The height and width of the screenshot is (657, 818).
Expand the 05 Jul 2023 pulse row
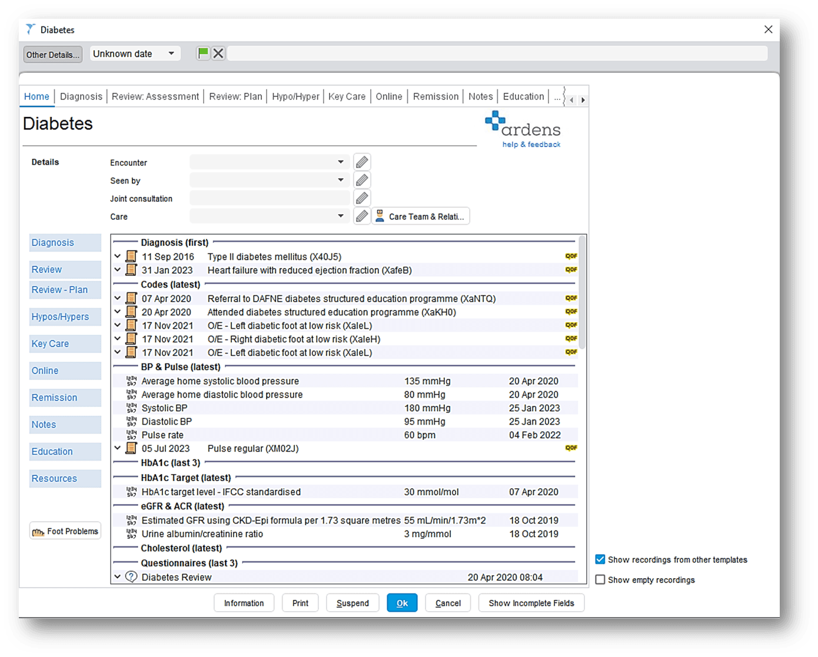point(117,448)
